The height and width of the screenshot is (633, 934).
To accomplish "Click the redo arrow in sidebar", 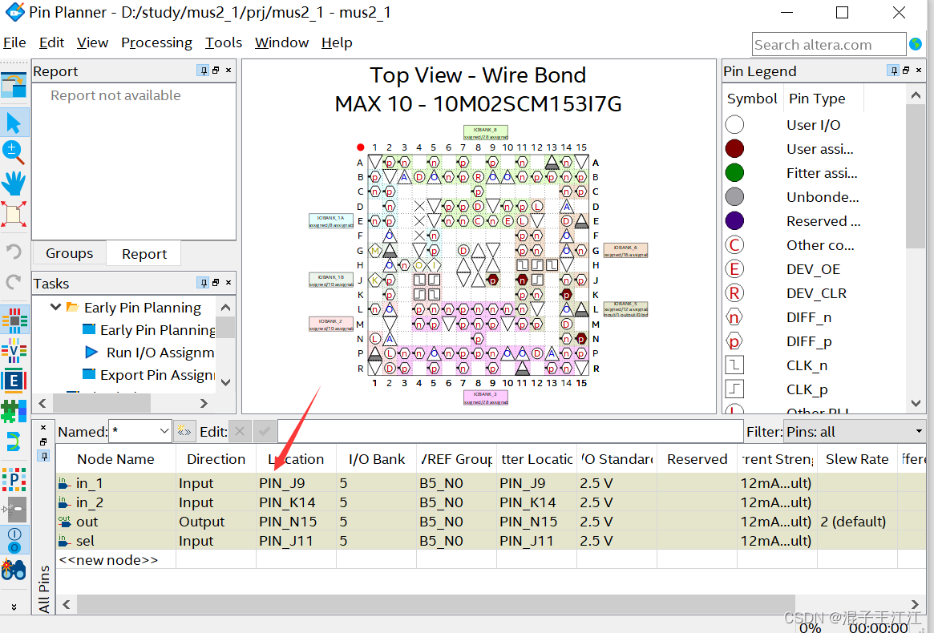I will coord(14,282).
